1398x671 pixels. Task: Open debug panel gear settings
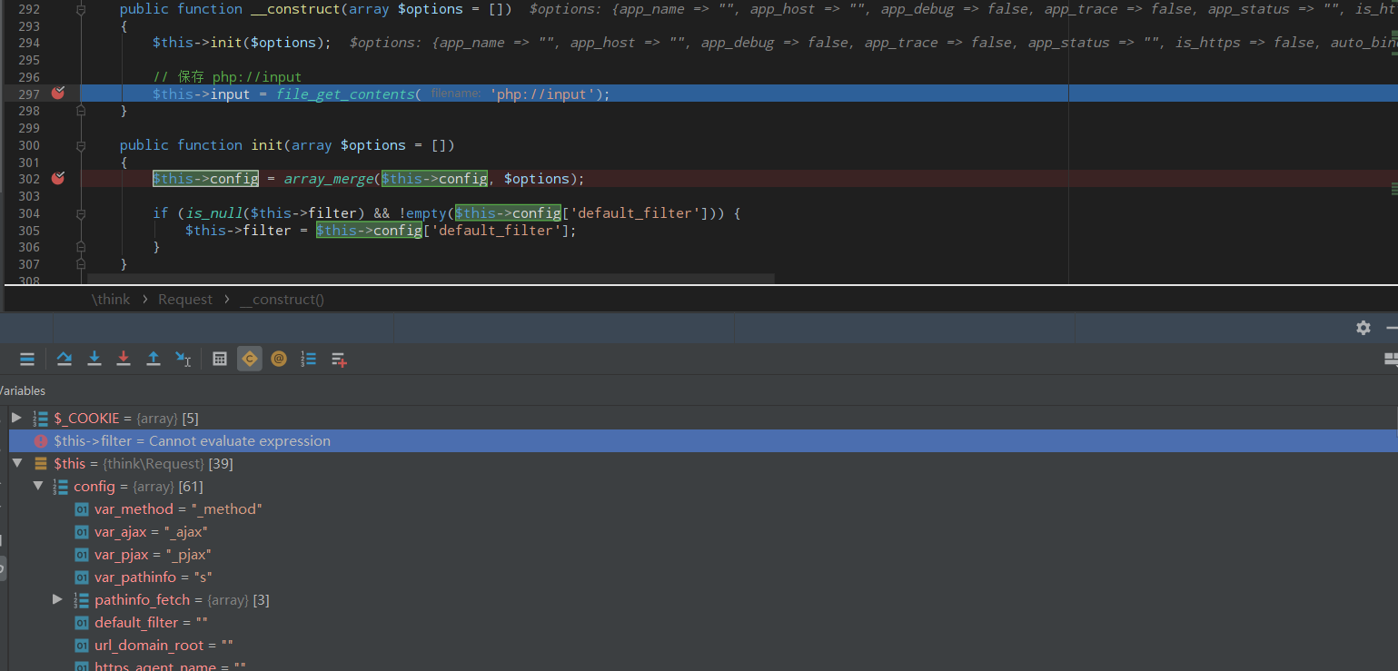(1363, 328)
